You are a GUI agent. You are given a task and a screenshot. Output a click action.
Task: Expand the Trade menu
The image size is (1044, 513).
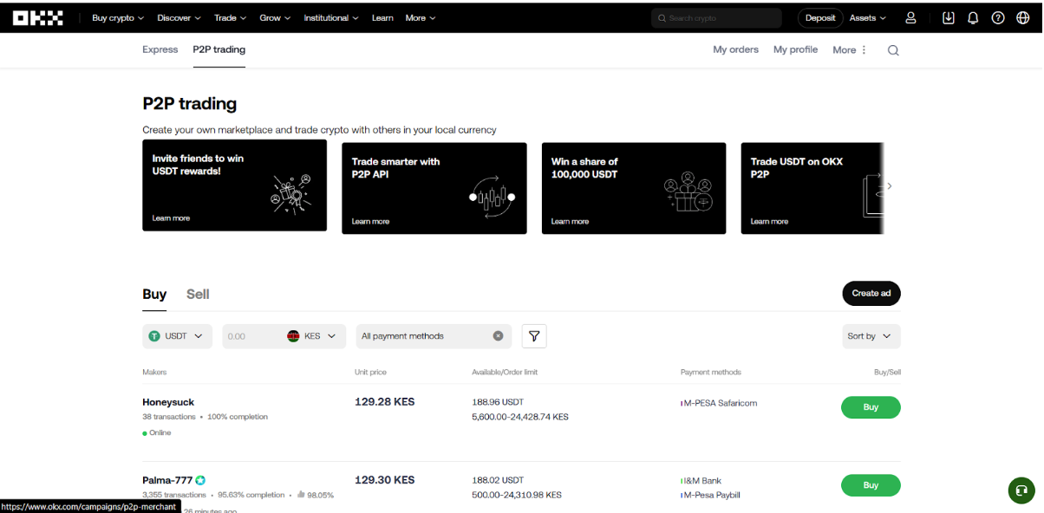[231, 17]
